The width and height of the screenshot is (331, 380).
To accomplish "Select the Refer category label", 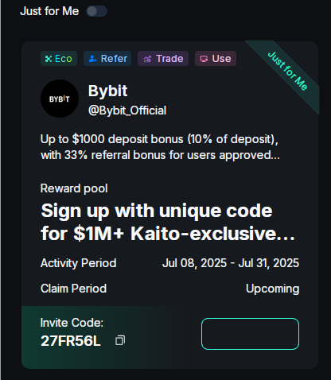I will [x=114, y=59].
